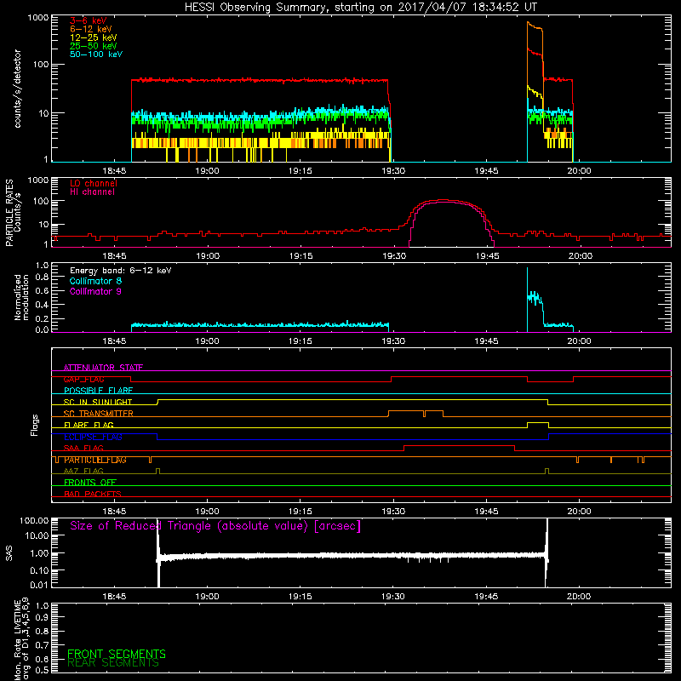Click the GAP_FLAG label
The image size is (681, 681).
[83, 379]
